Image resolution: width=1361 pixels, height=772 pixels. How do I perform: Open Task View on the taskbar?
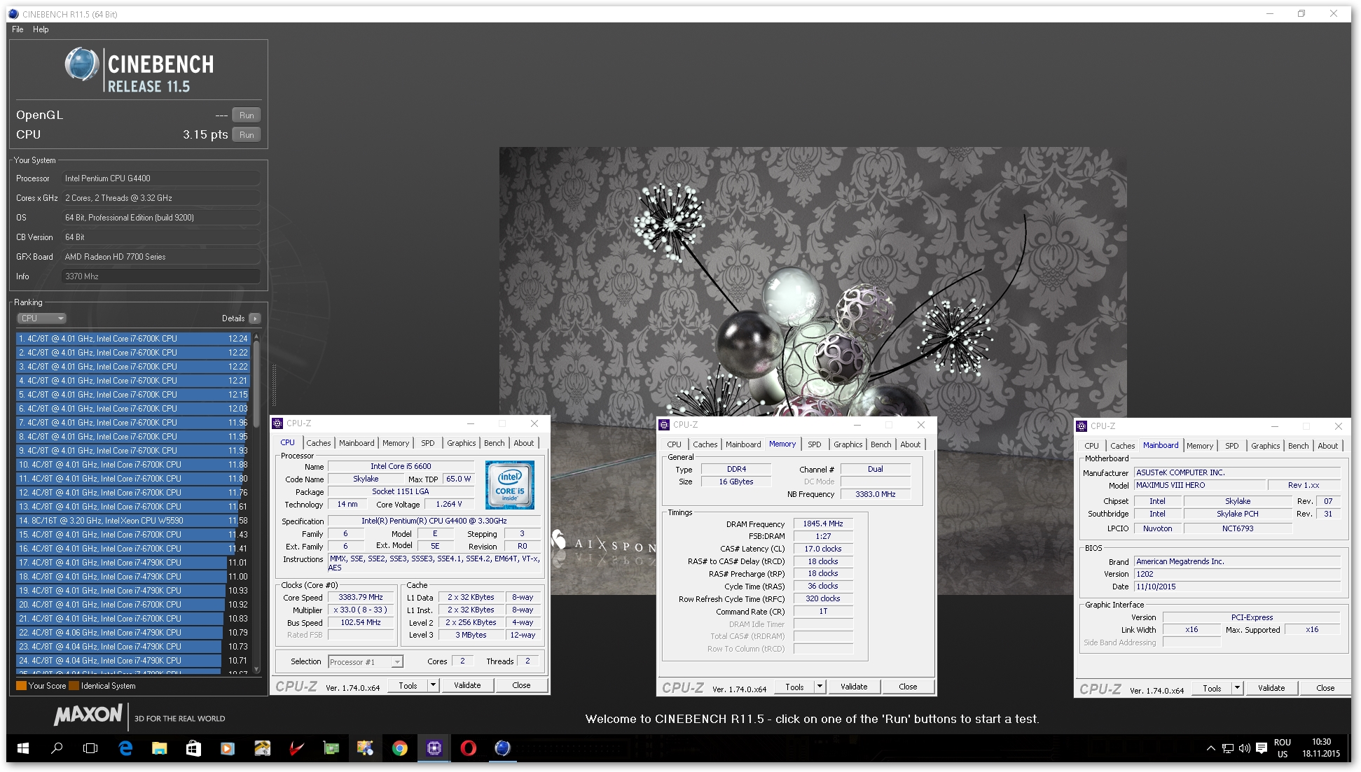(x=90, y=748)
